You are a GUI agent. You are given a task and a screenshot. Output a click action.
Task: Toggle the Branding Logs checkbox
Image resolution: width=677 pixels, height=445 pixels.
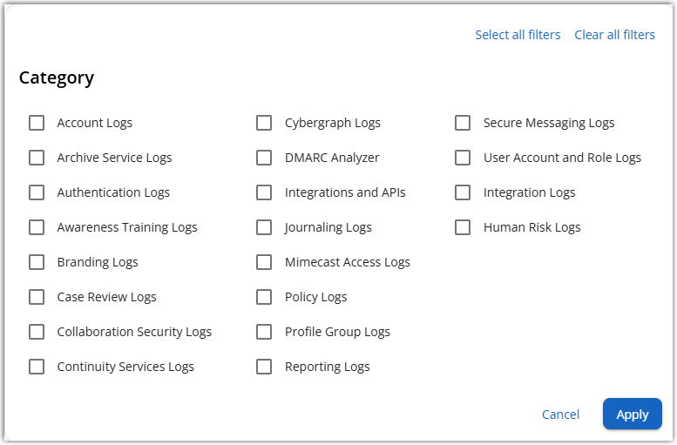pyautogui.click(x=37, y=262)
